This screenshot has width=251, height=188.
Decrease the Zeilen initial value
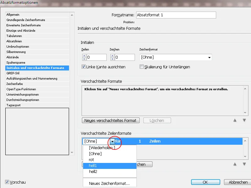[84, 59]
